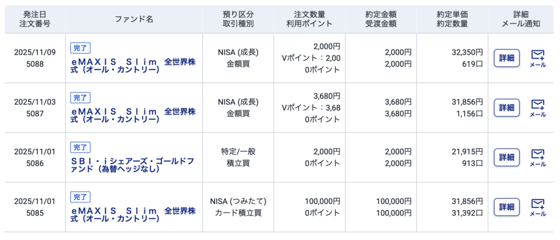Open eMAXIS Slim fund link dated 2025/11/09
Viewport: 560px width, 240px height.
133,66
